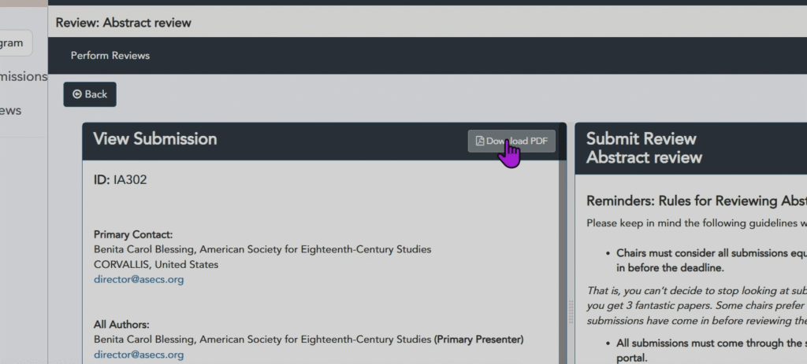Image resolution: width=807 pixels, height=364 pixels.
Task: Download the submission PDF
Action: pyautogui.click(x=511, y=141)
